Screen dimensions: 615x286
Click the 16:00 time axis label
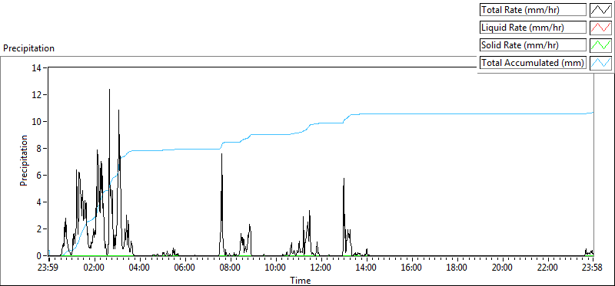(x=412, y=268)
